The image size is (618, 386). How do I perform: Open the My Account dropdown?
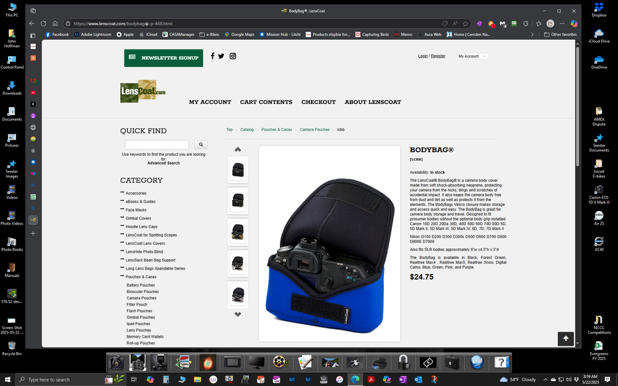pyautogui.click(x=472, y=56)
